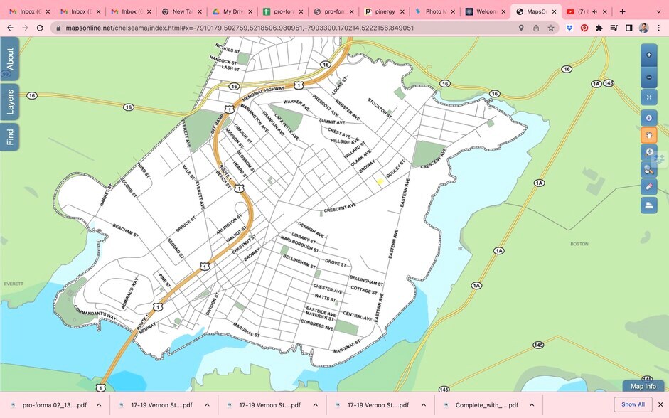Zoom out using the map minus button
This screenshot has height=418, width=669.
(648, 77)
